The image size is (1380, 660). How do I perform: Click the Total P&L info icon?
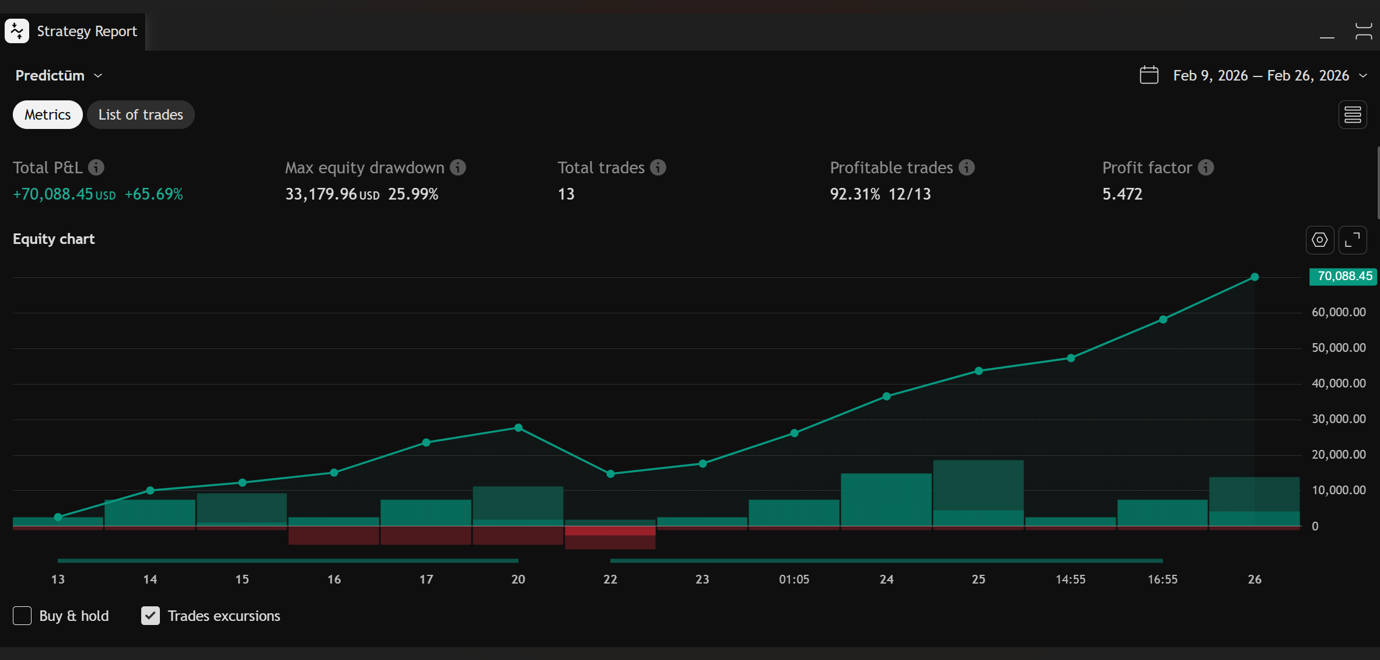pos(96,167)
